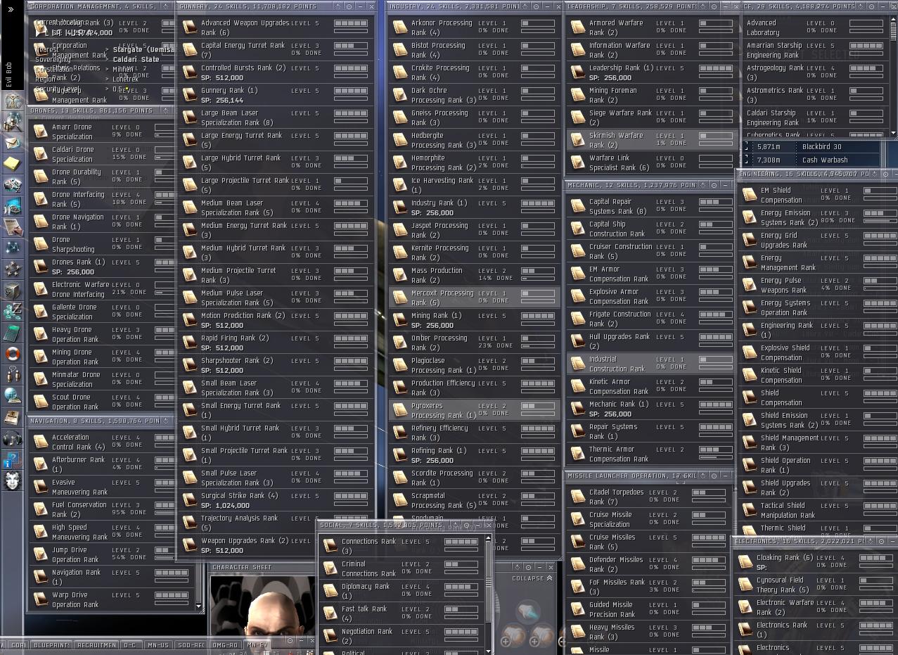This screenshot has width=898, height=655.
Task: Toggle the pin on the Mechanic window header
Action: [703, 185]
